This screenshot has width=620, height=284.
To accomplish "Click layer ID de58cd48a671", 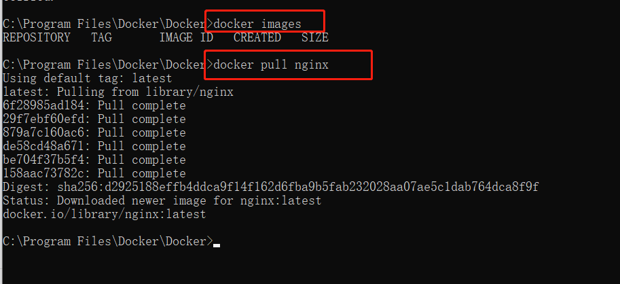I will click(43, 146).
